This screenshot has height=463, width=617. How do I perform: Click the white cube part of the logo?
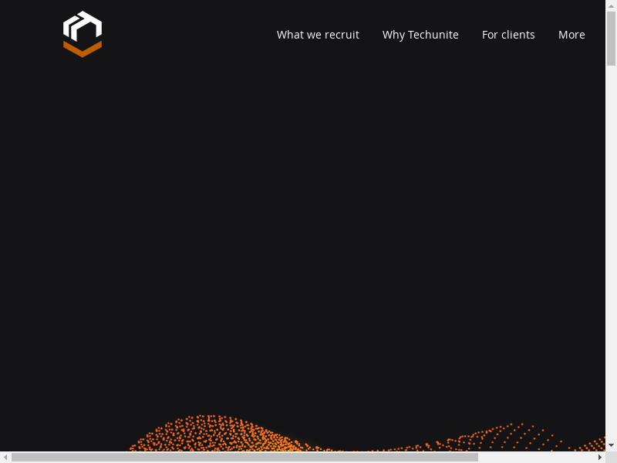coord(83,27)
